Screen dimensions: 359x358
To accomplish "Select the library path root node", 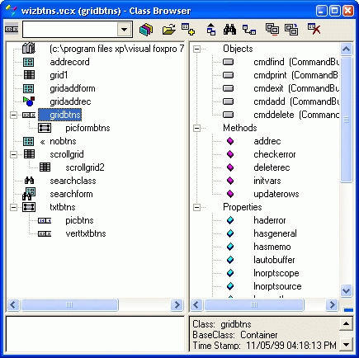I will tap(116, 49).
